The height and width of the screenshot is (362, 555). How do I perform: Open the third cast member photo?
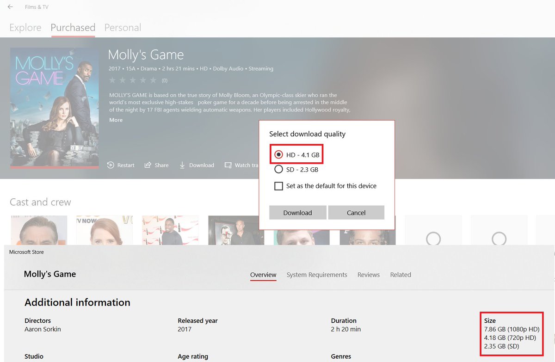click(170, 230)
